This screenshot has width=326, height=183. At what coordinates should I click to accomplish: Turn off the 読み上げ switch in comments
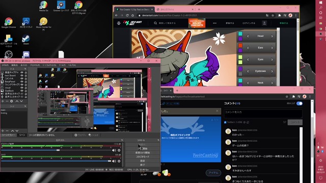tap(300, 103)
